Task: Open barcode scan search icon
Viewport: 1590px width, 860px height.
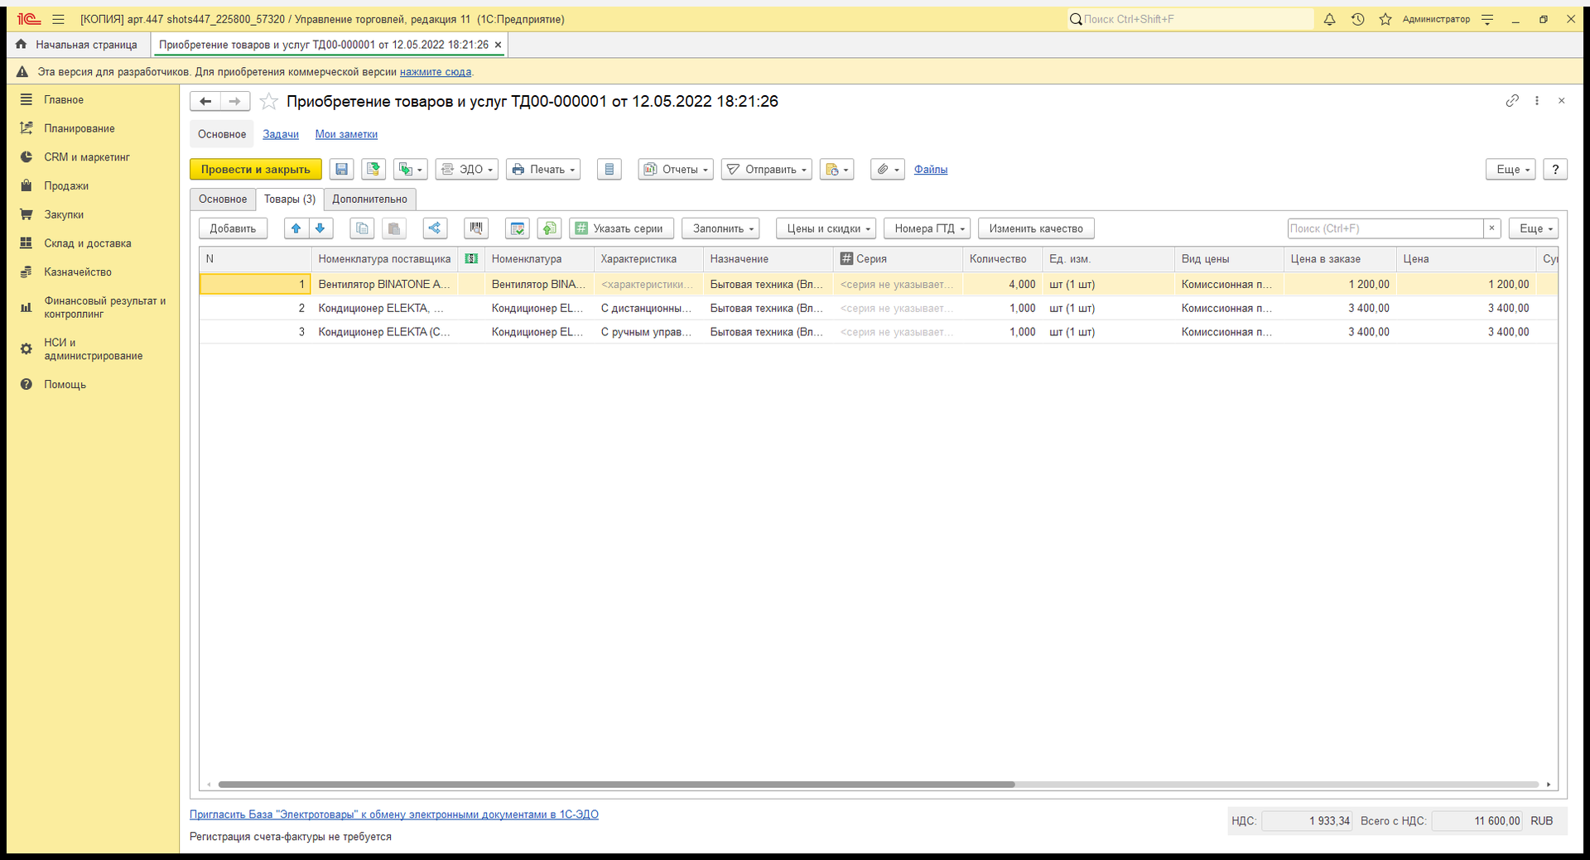Action: 476,228
